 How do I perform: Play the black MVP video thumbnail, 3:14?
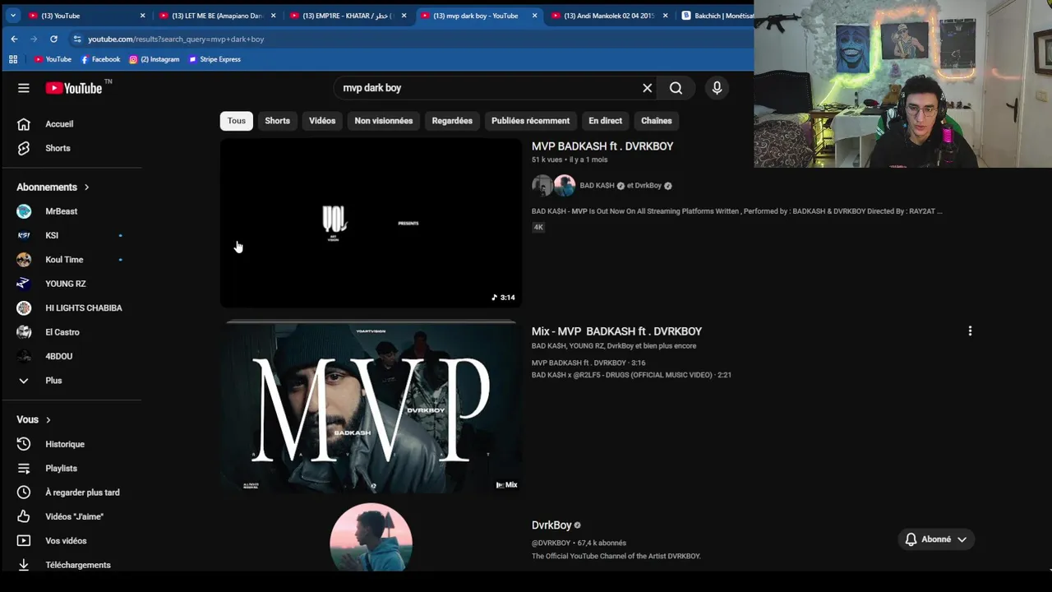[371, 223]
